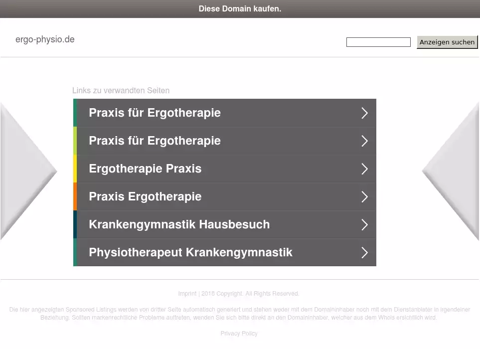
Task: Click the chevron arrow for Krankengymnastik Hausbesuch
Action: pyautogui.click(x=364, y=225)
